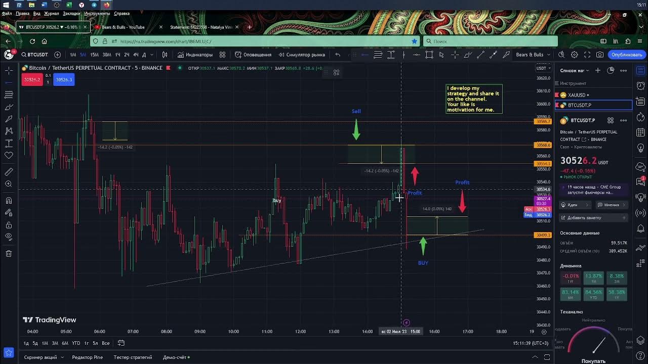
Task: Select the parallel lines drawing tool
Action: (x=378, y=55)
